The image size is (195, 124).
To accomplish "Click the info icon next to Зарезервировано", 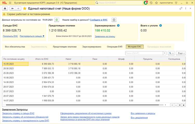I will 118,26.
